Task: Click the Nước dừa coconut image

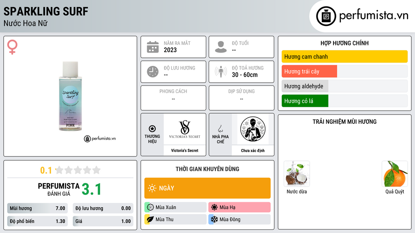Action: click(297, 174)
